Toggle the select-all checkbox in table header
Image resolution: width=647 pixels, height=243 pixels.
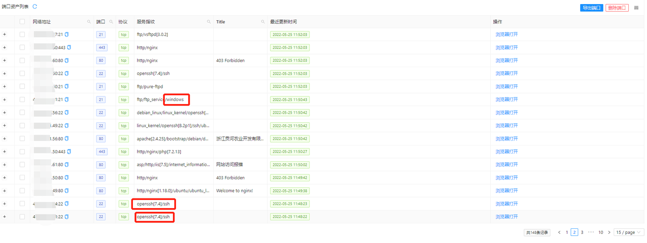point(22,22)
